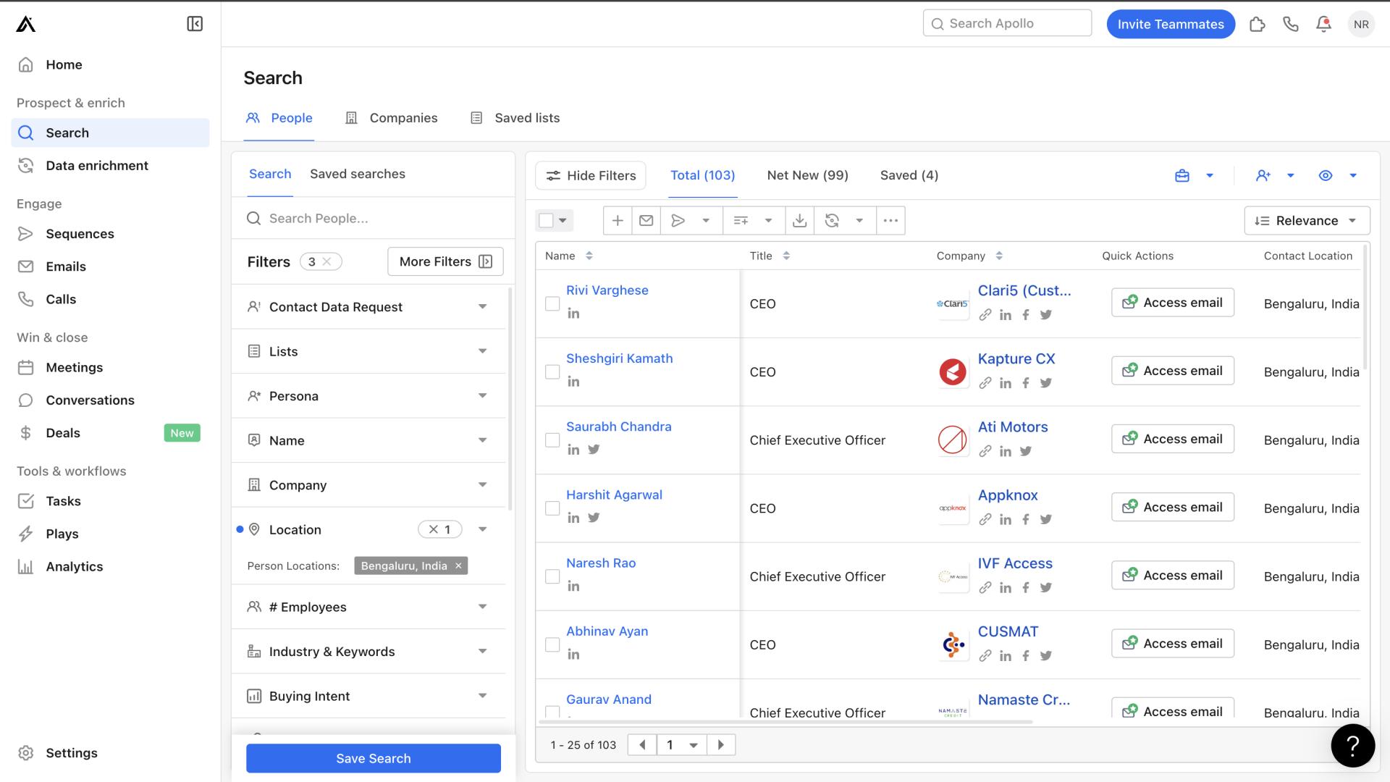Click the notifications bell icon
The width and height of the screenshot is (1390, 782).
(x=1323, y=23)
